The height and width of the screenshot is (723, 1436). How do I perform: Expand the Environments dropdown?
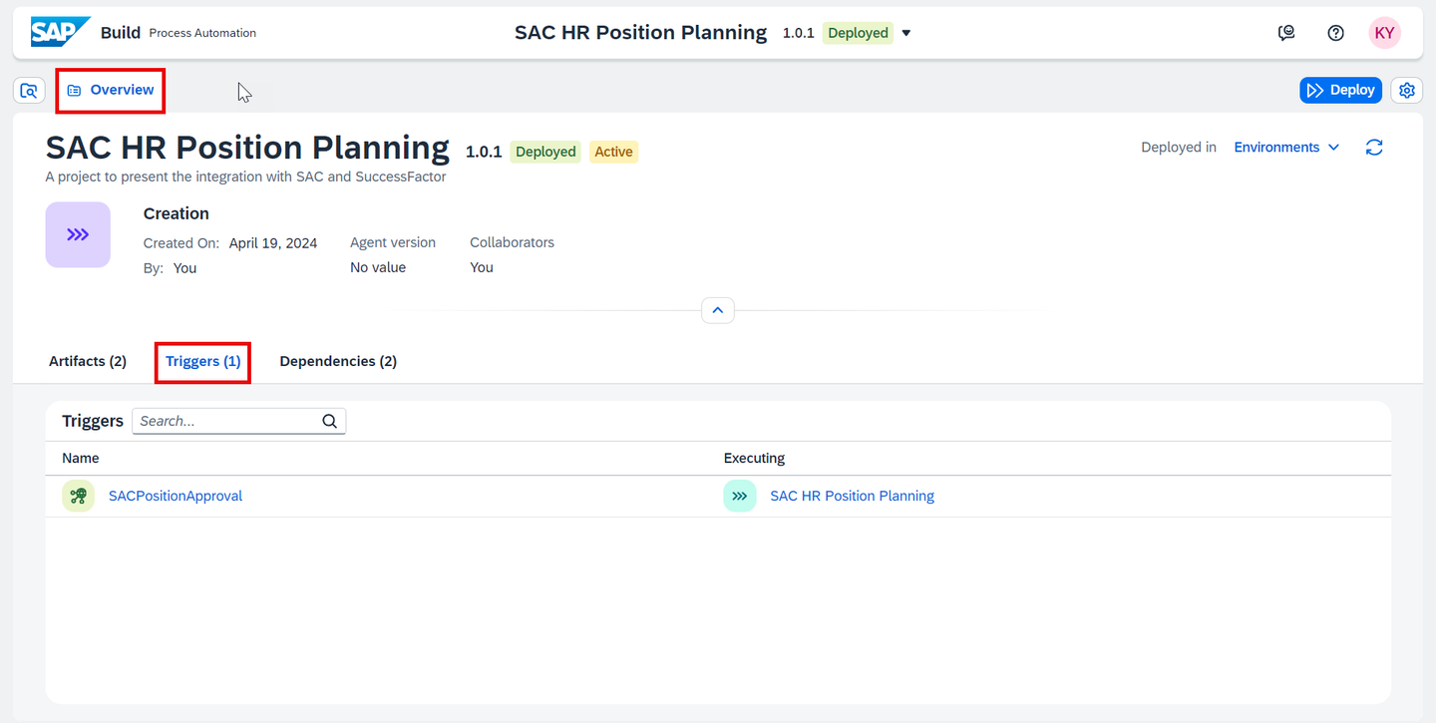click(x=1286, y=148)
